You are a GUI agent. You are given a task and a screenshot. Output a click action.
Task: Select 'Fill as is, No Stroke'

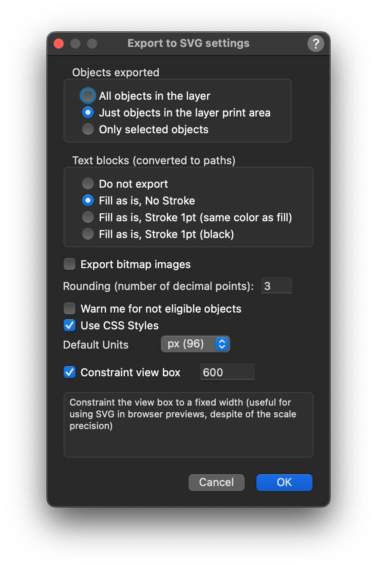point(88,200)
